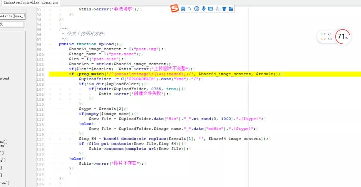Toggle the punctuation mode in Sogou toolbar
This screenshot has width=361, height=187.
tap(190, 9)
